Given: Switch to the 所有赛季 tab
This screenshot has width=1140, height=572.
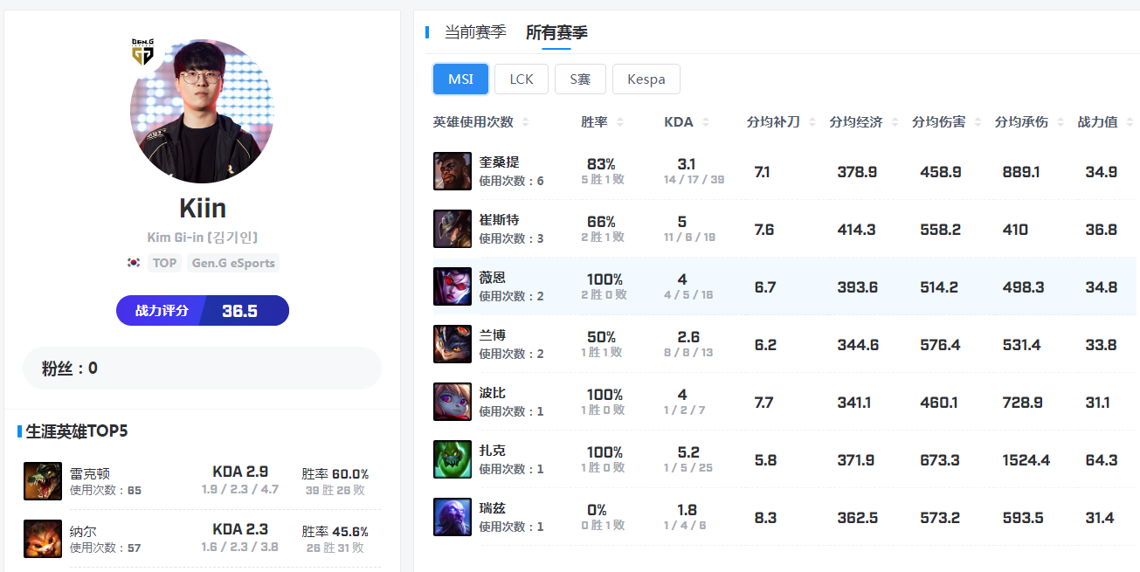Looking at the screenshot, I should coord(556,32).
